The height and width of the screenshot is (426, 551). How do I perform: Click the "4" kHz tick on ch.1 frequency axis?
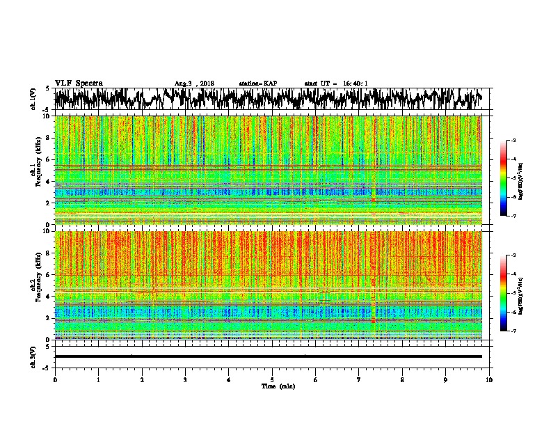[x=49, y=182]
